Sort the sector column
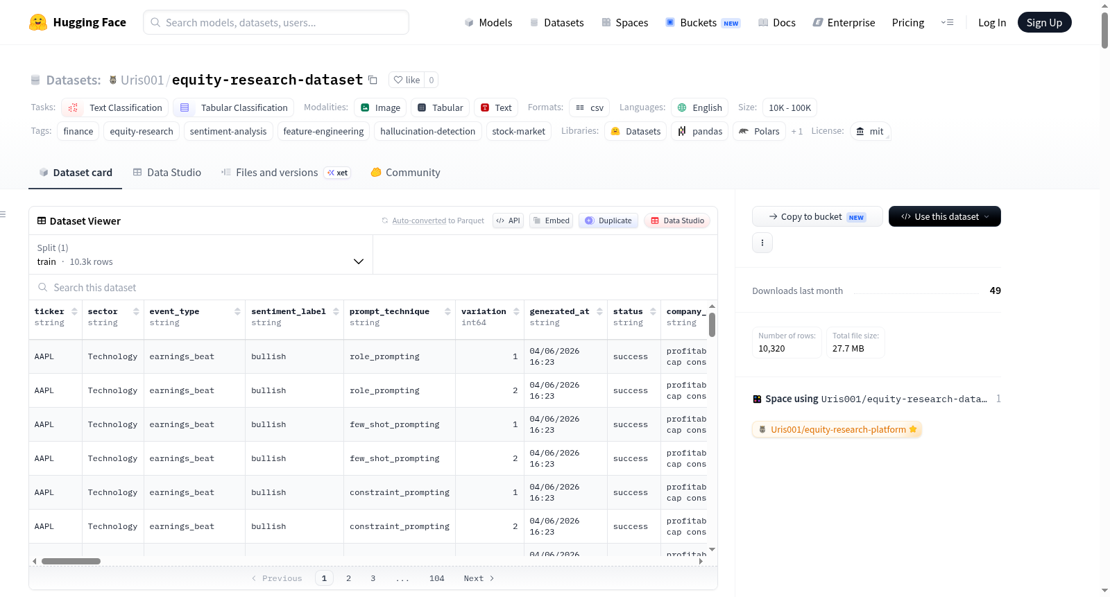 coord(136,311)
